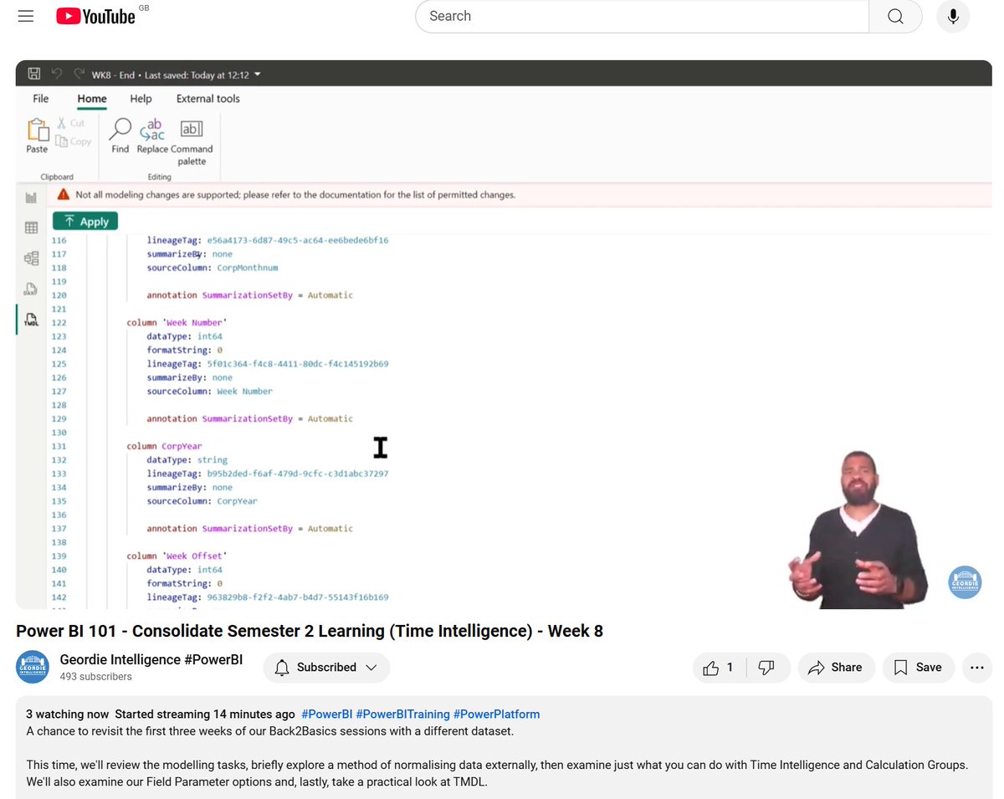Activate voice search with the microphone

point(952,16)
